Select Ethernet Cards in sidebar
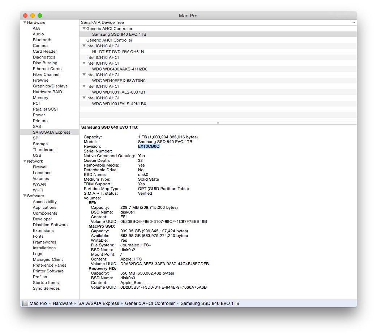Image resolution: width=377 pixels, height=336 pixels. [x=47, y=69]
